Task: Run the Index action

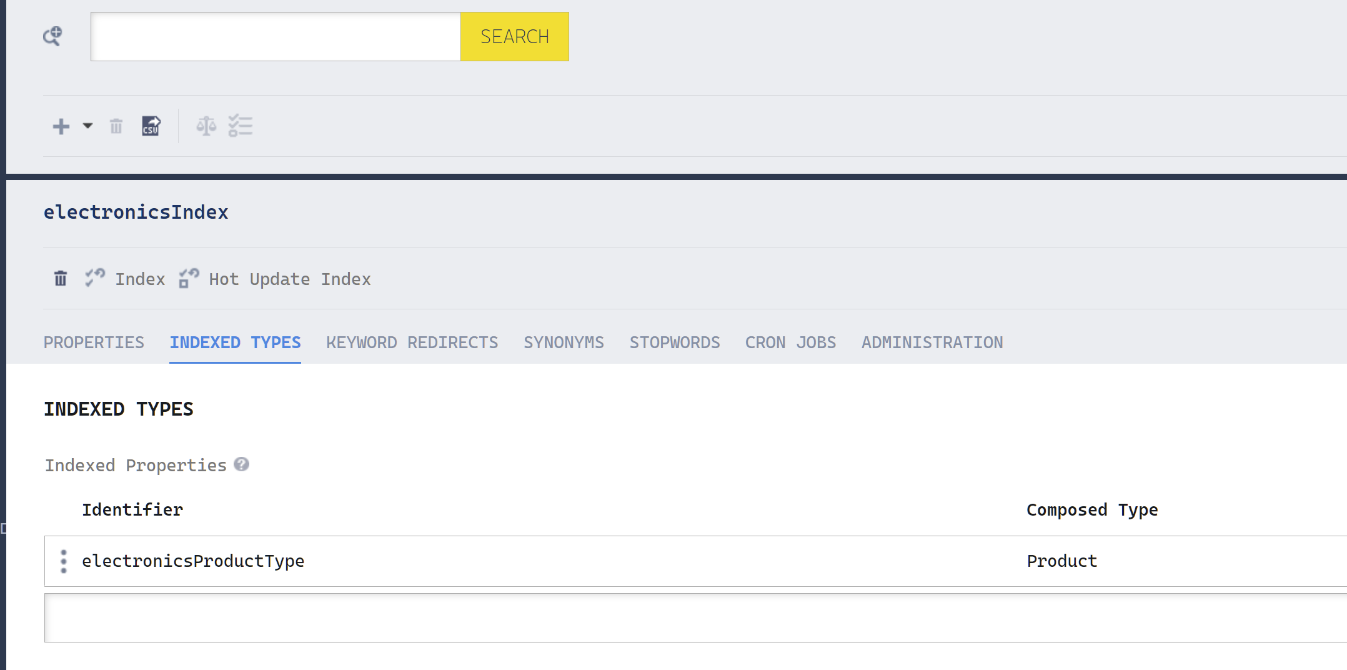Action: click(x=140, y=279)
